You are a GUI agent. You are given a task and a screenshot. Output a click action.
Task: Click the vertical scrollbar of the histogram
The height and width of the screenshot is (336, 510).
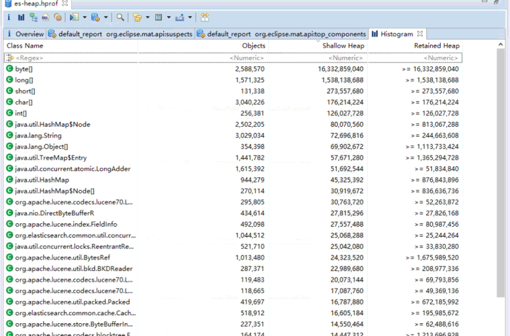click(x=501, y=172)
